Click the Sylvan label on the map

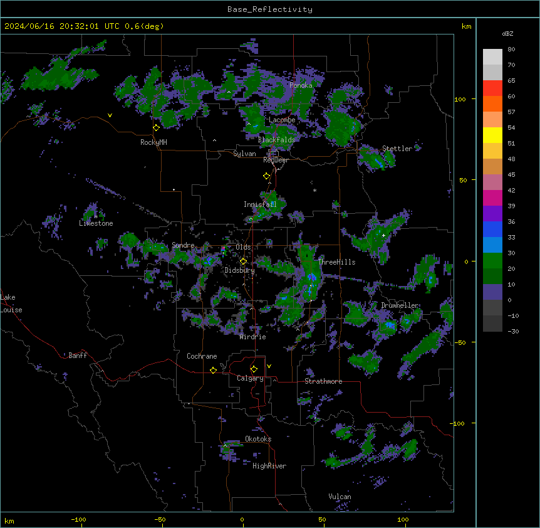tap(244, 154)
